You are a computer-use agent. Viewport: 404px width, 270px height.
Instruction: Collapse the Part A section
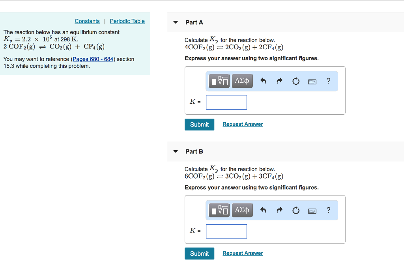pyautogui.click(x=176, y=22)
